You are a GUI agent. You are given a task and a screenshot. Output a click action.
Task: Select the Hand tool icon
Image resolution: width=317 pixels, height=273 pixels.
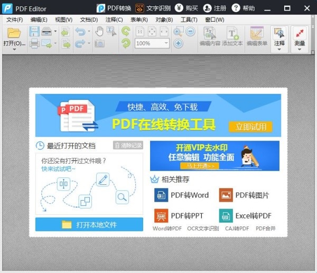click(99, 32)
